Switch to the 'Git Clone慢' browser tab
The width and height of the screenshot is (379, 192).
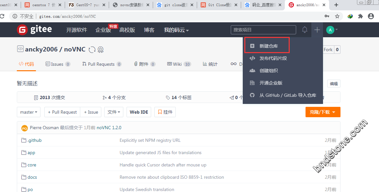219,5
